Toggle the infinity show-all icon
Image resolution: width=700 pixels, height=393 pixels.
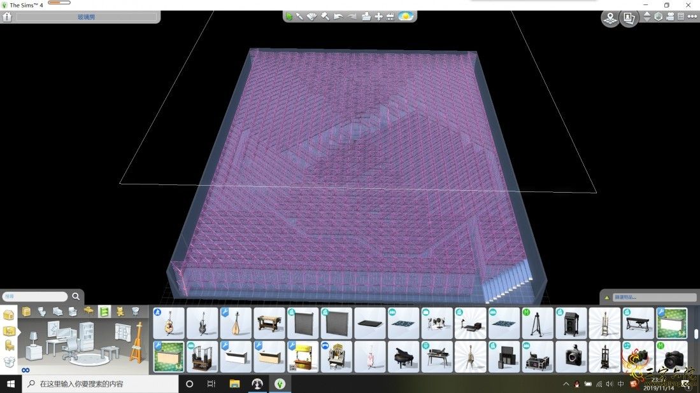click(25, 370)
